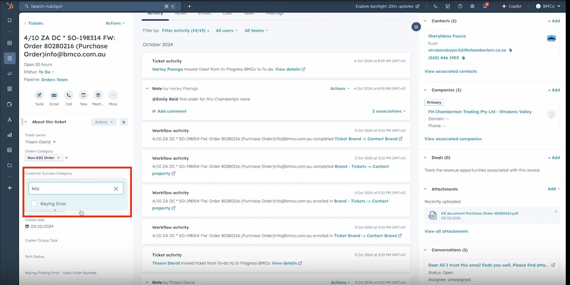570x285 pixels.
Task: Click the Call action icon
Action: coord(69,95)
